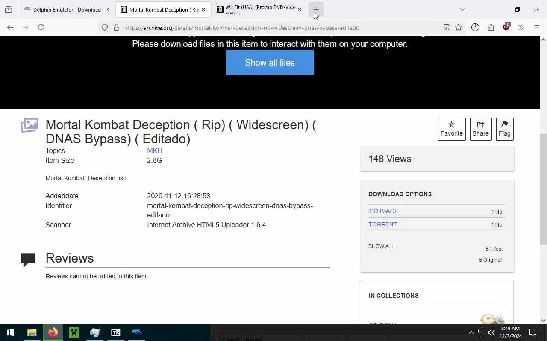Open the network status tray icon
Image resolution: width=547 pixels, height=341 pixels.
(x=481, y=332)
